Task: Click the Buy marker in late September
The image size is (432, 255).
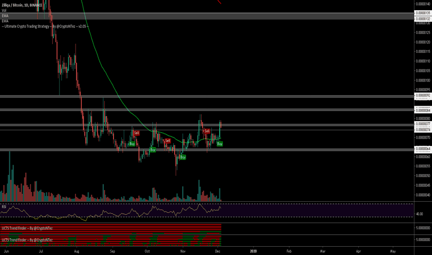Action: pyautogui.click(x=132, y=144)
